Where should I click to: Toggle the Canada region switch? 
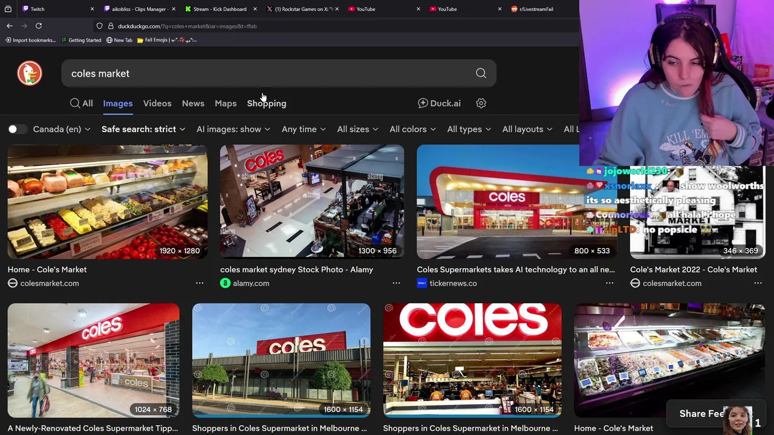click(x=17, y=129)
